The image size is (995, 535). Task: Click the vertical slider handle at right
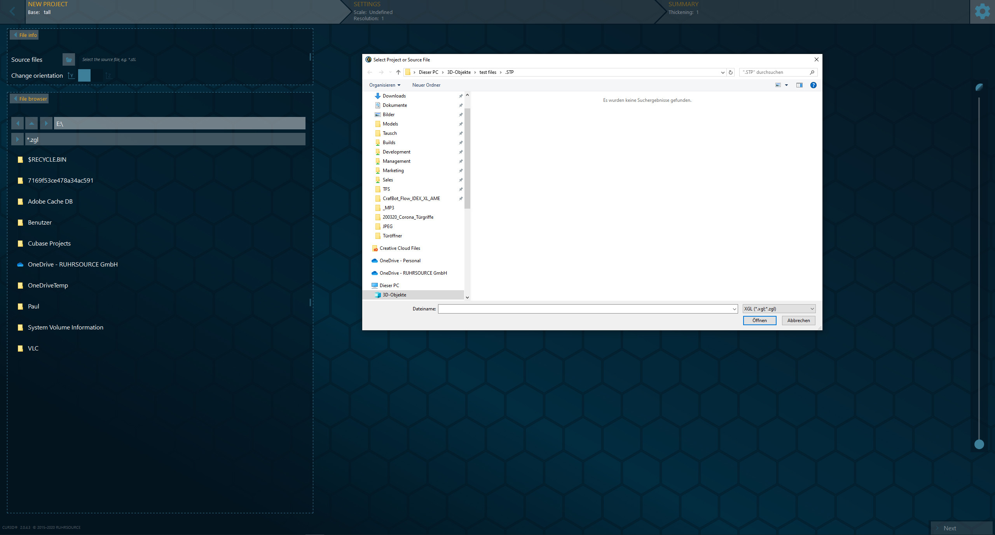[x=979, y=444]
